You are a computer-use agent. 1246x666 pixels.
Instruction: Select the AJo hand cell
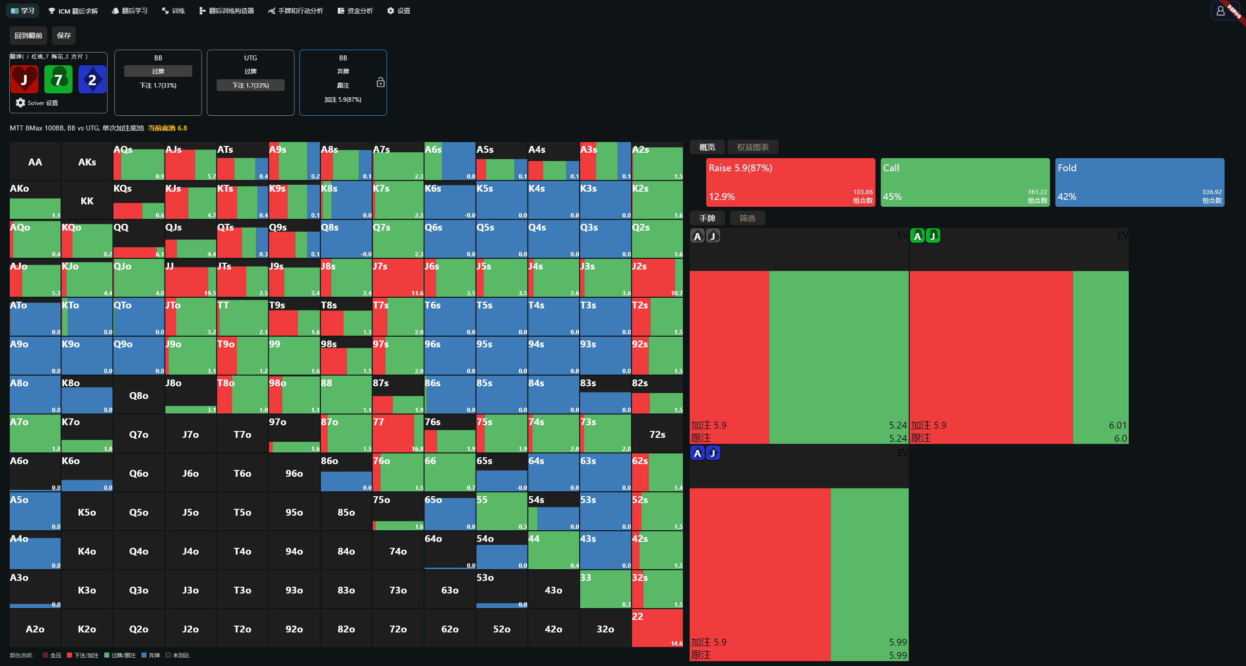coord(35,278)
